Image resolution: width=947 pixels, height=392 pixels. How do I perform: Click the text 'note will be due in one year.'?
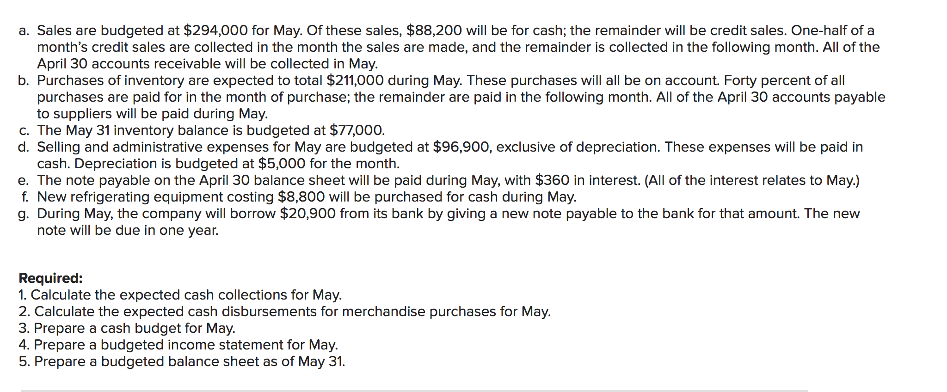click(128, 230)
